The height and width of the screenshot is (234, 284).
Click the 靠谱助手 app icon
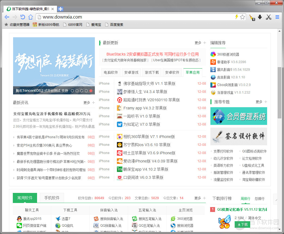coord(213,62)
